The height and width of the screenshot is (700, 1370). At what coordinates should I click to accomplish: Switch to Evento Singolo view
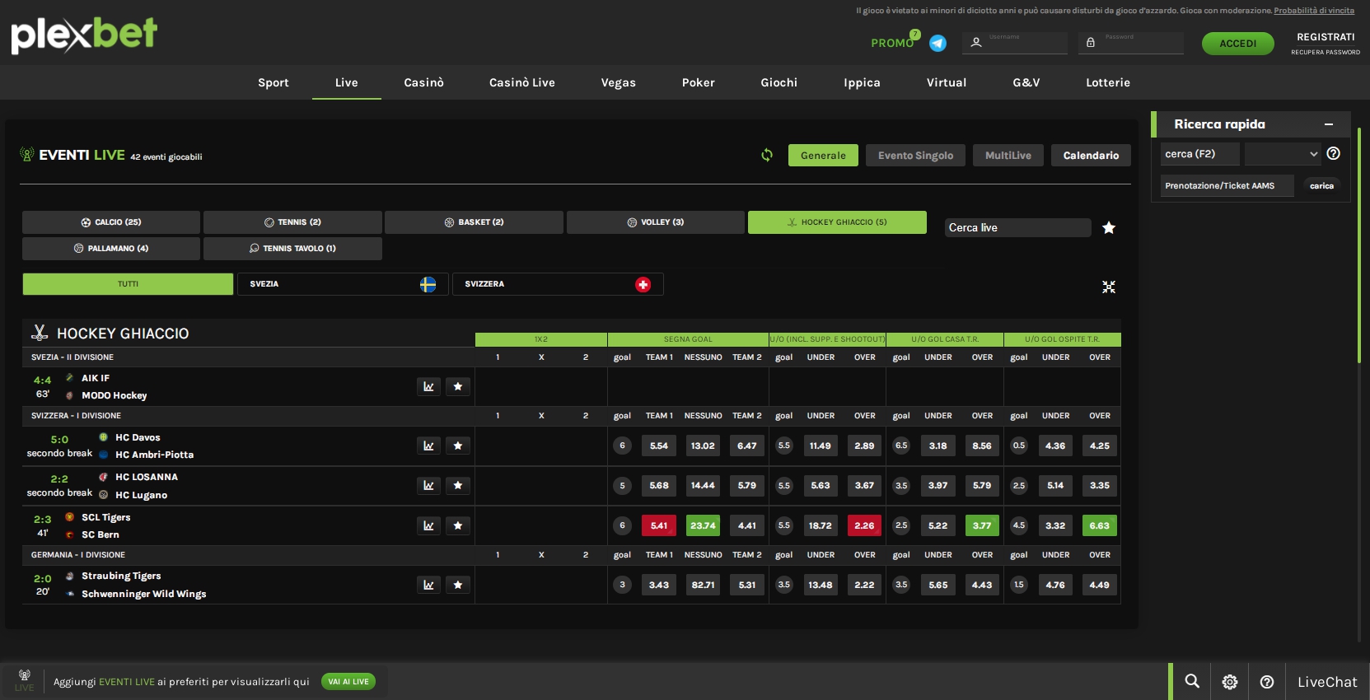coord(915,156)
